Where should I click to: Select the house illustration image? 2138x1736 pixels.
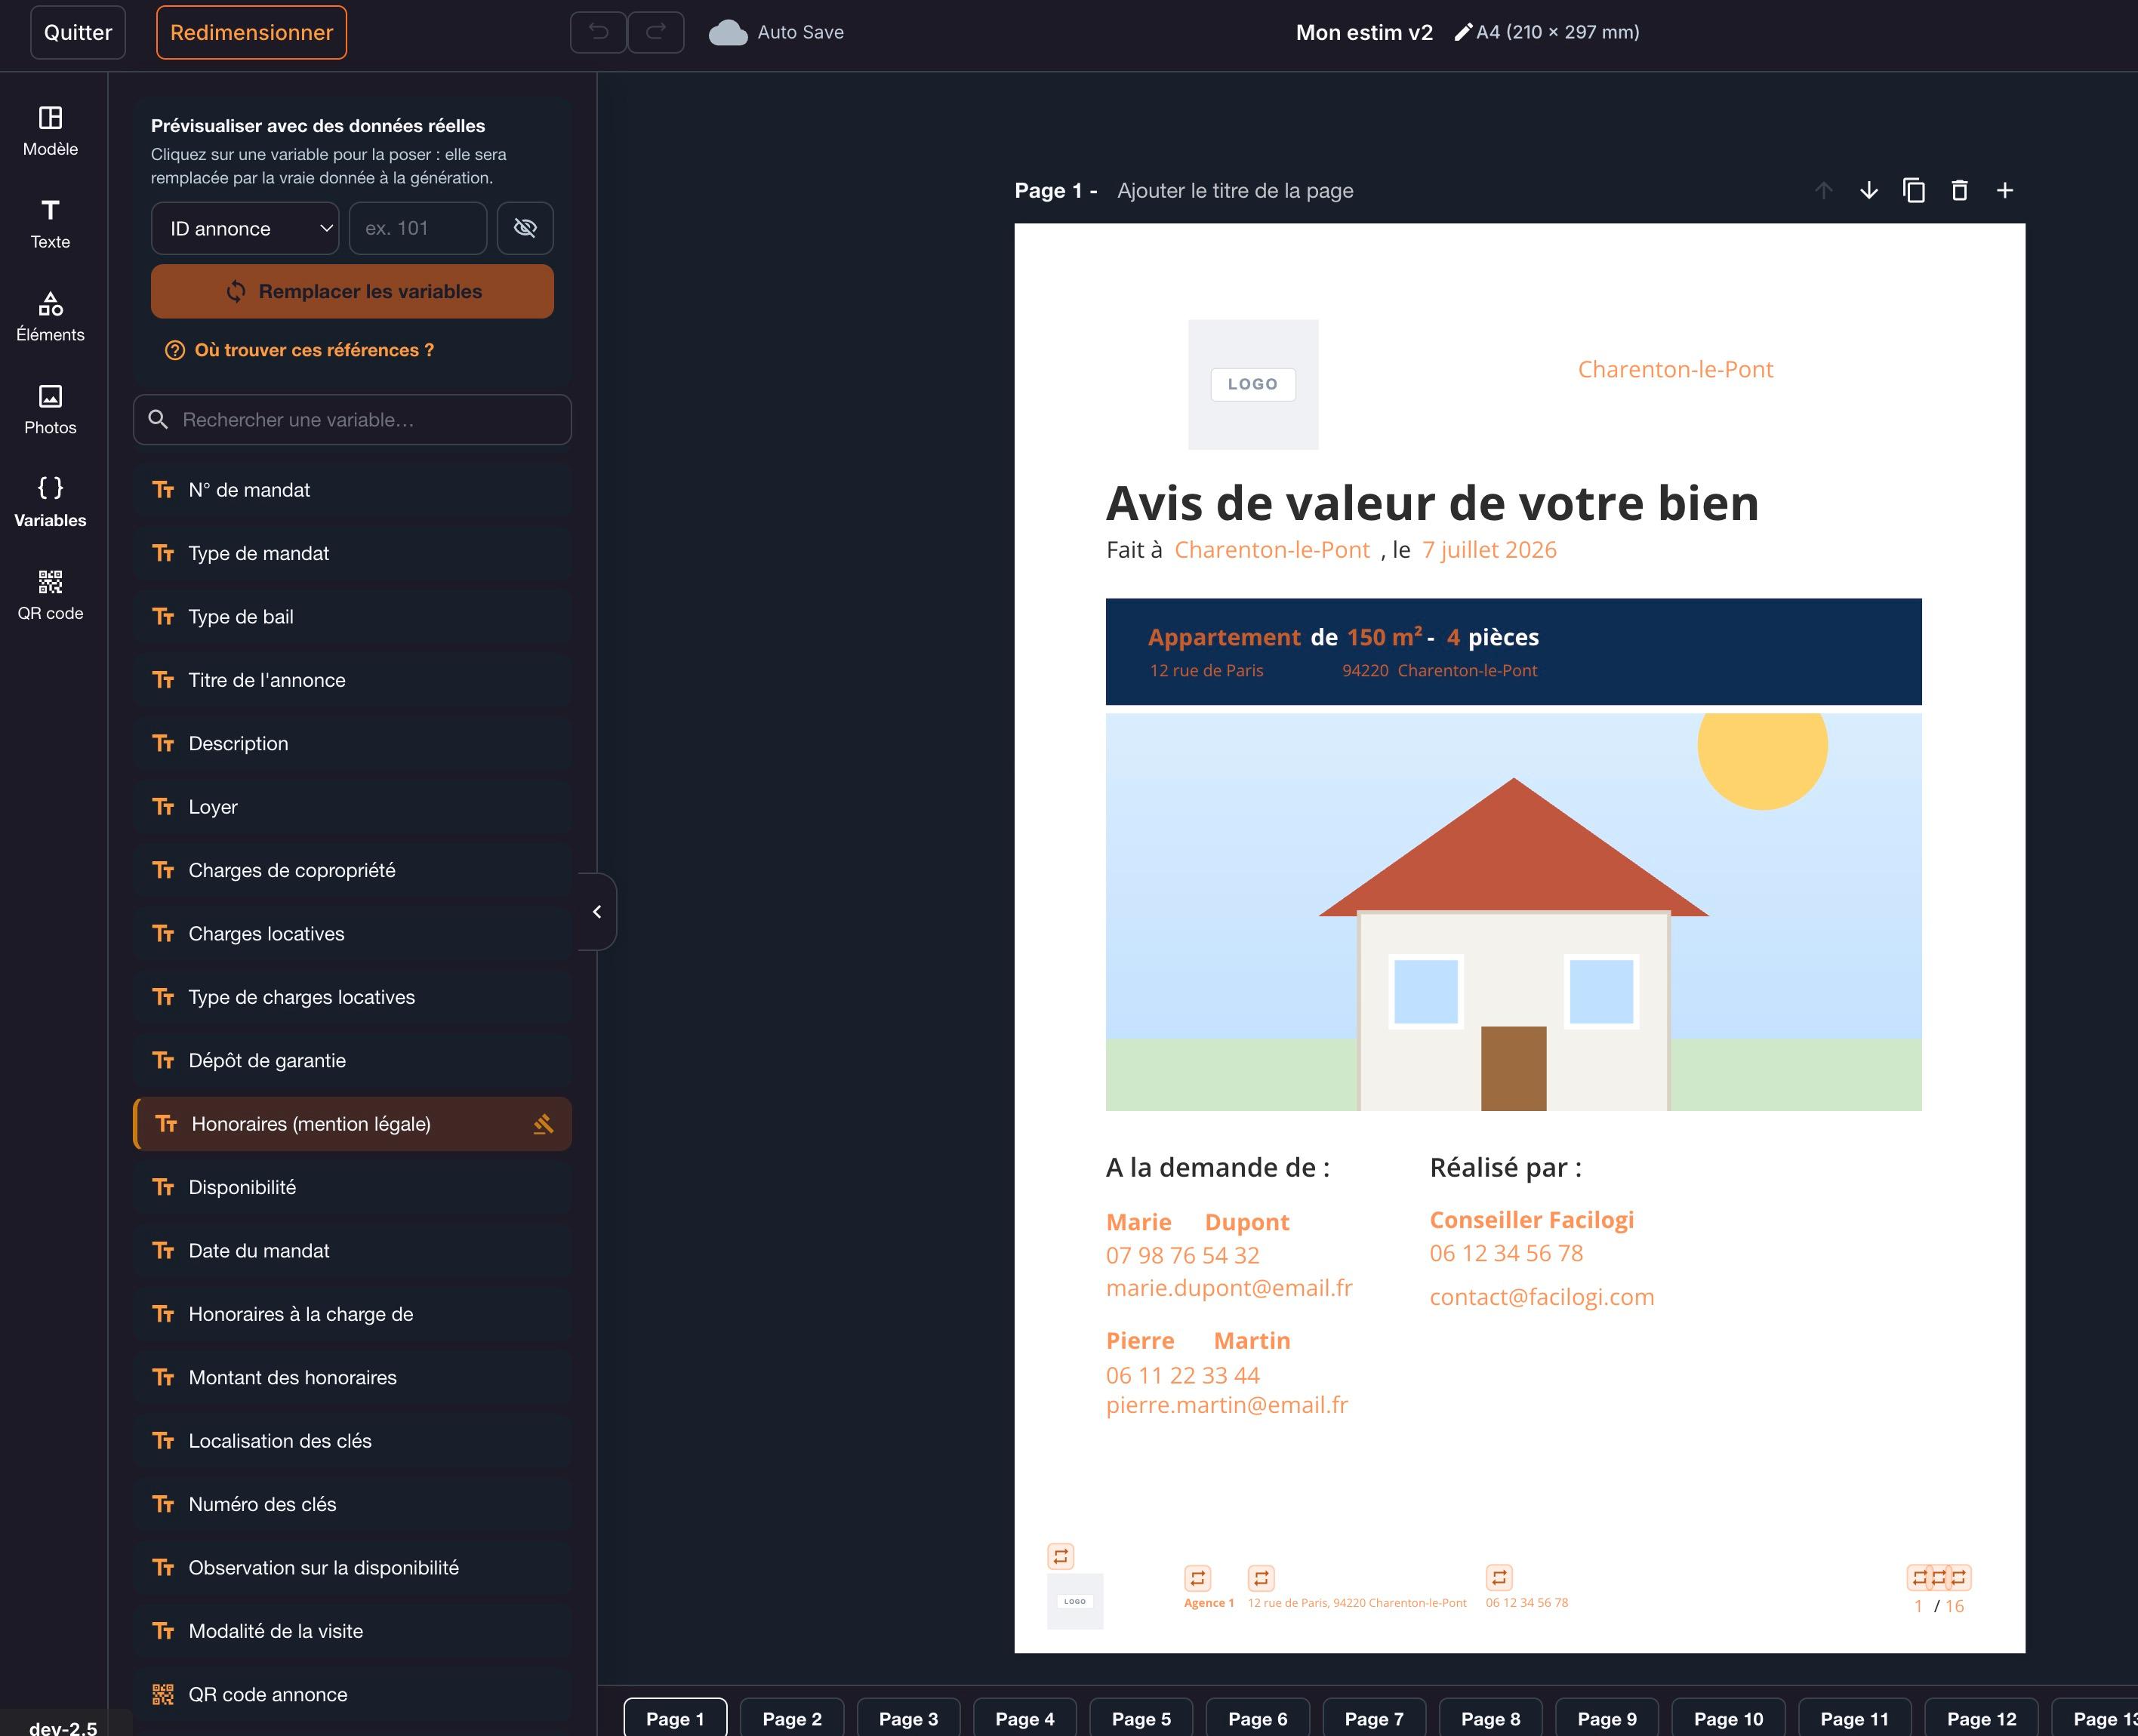click(1513, 912)
